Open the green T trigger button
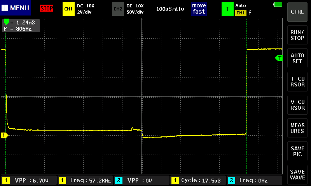 pos(227,9)
